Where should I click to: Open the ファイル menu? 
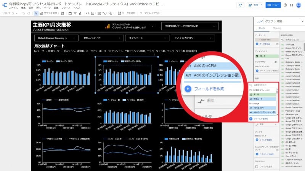tap(13, 8)
